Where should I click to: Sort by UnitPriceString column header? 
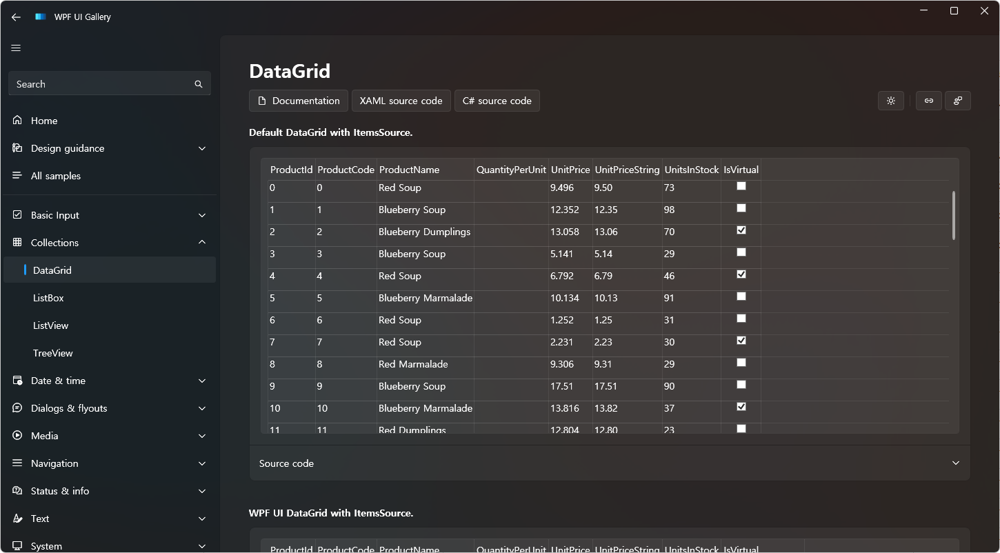628,170
